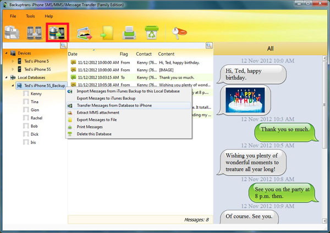Select the Gion contact in the tree
The height and width of the screenshot is (233, 330).
click(x=35, y=110)
